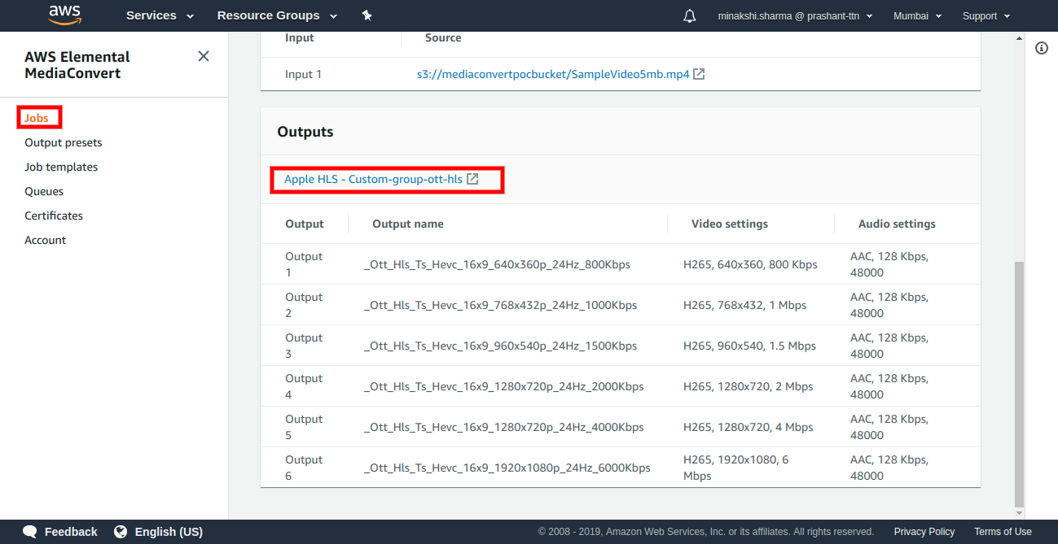Open the info panel icon at right

point(1042,48)
